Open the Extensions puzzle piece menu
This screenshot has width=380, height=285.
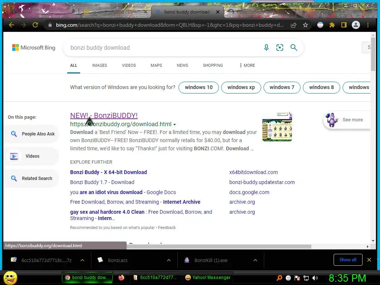332,25
